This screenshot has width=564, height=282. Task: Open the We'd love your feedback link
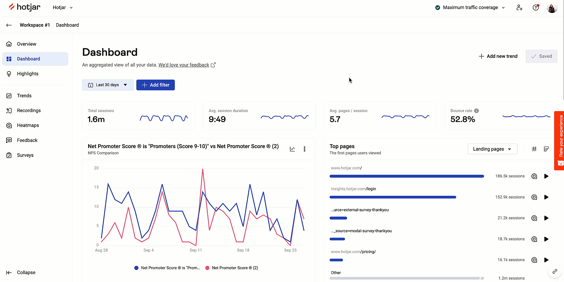point(184,65)
